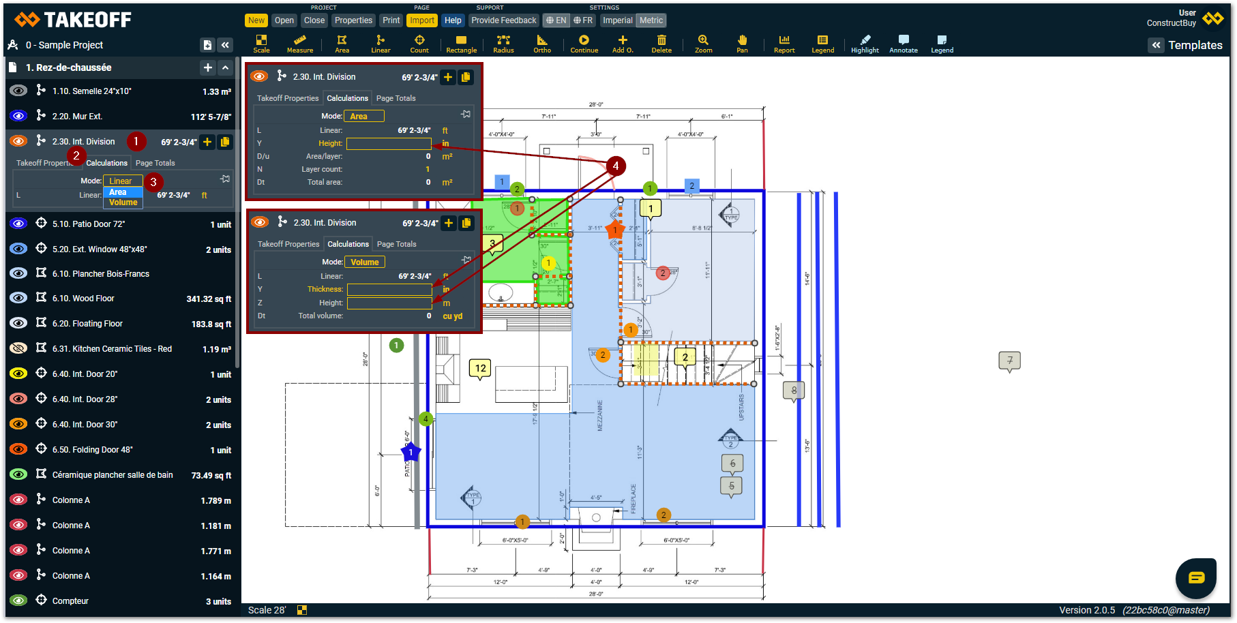Select the Scale tool
1237x623 pixels.
pos(261,44)
